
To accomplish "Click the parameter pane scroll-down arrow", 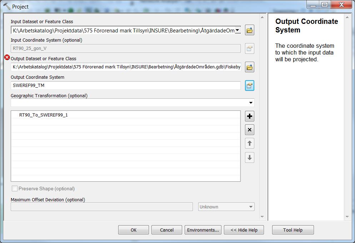I will [x=262, y=217].
